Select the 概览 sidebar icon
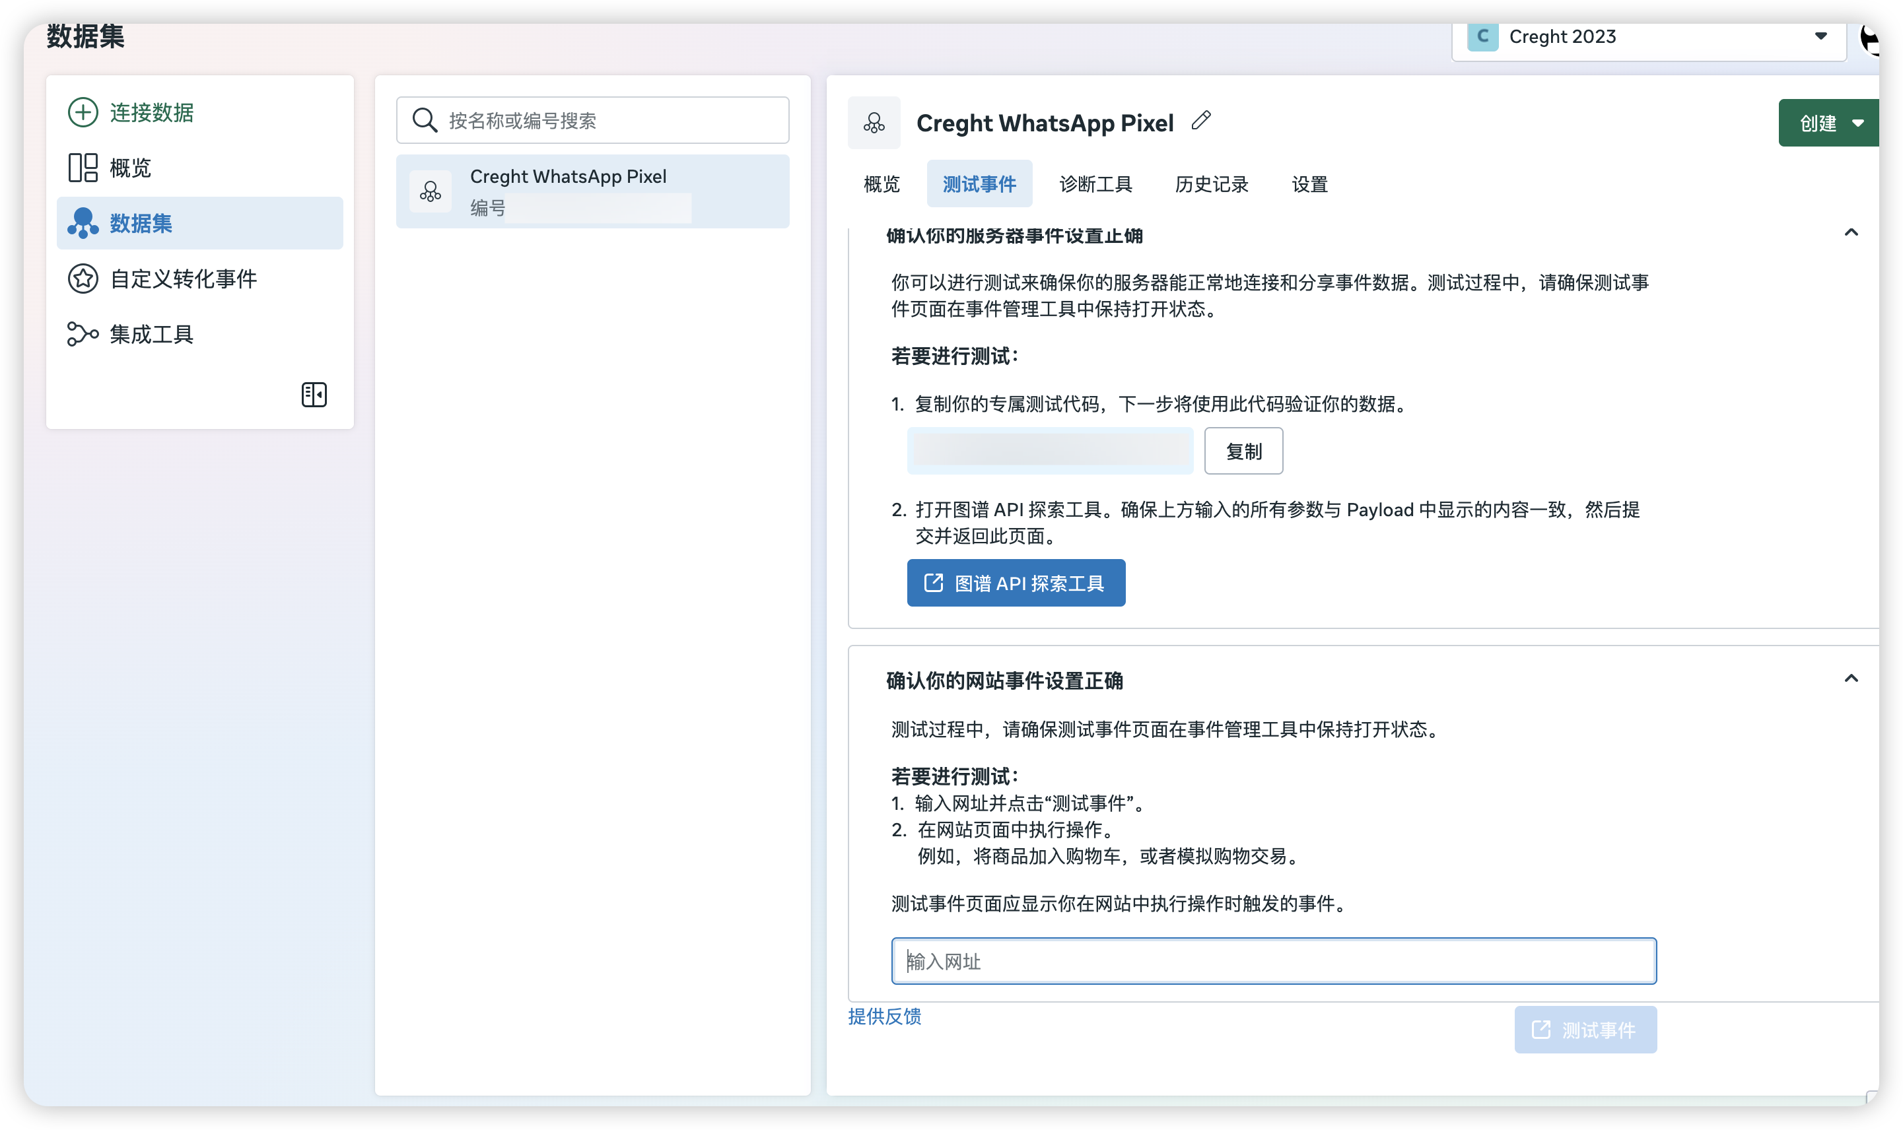The width and height of the screenshot is (1903, 1130). (83, 168)
